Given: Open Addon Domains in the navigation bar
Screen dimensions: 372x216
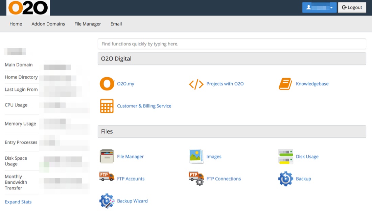Looking at the screenshot, I should pos(48,24).
